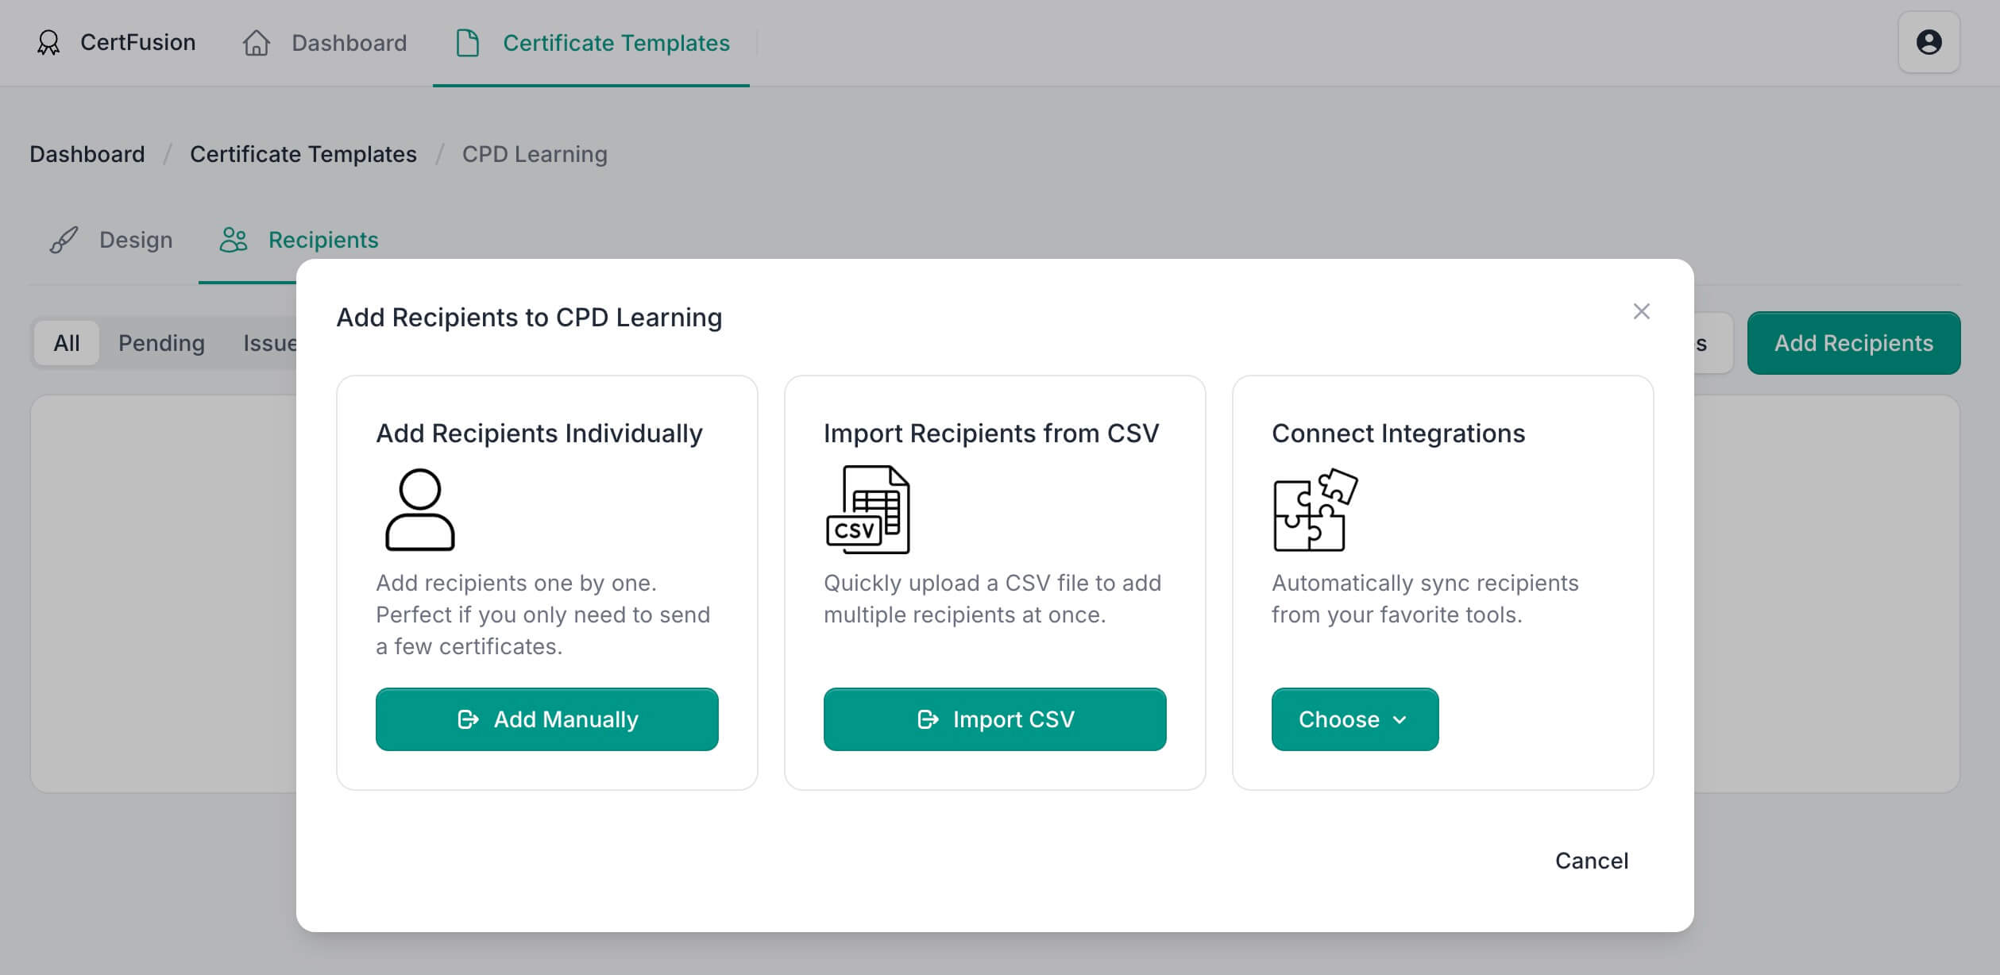
Task: Click the Dashboard home icon
Action: 256,43
